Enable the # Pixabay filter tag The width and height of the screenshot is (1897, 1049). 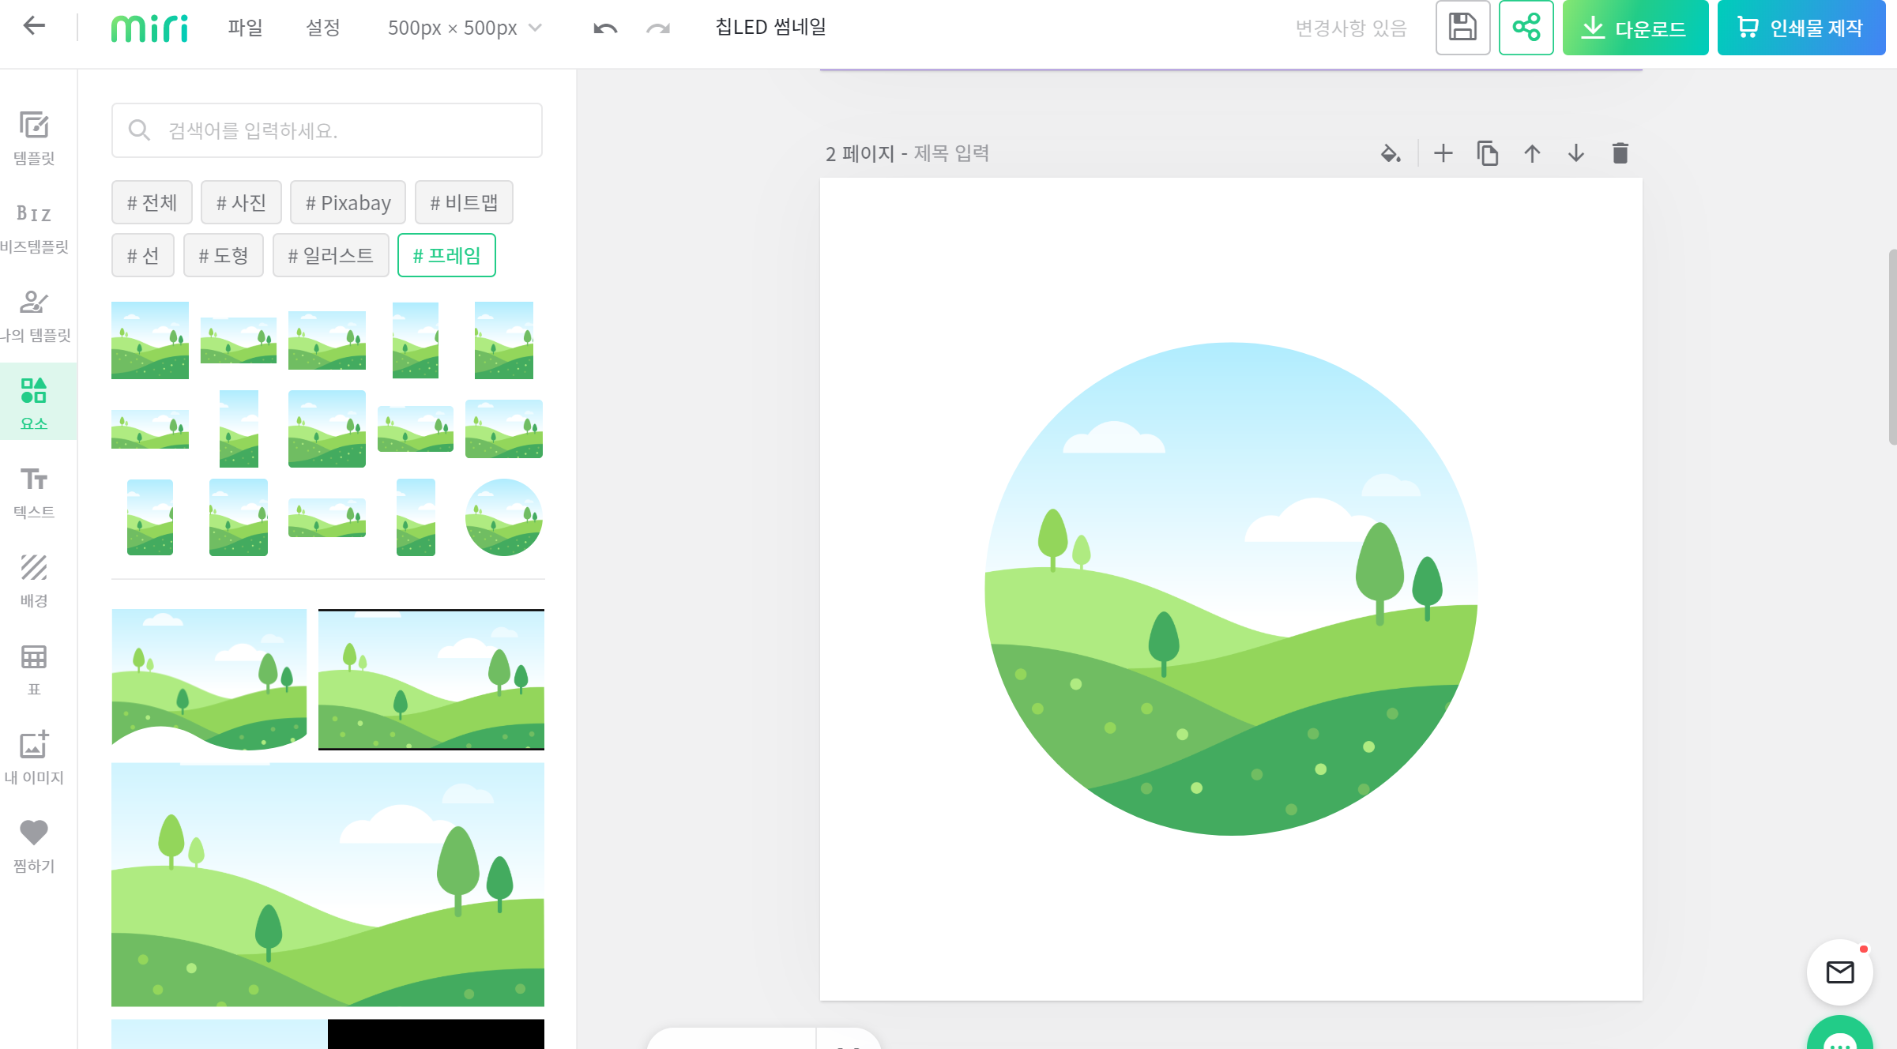tap(348, 202)
